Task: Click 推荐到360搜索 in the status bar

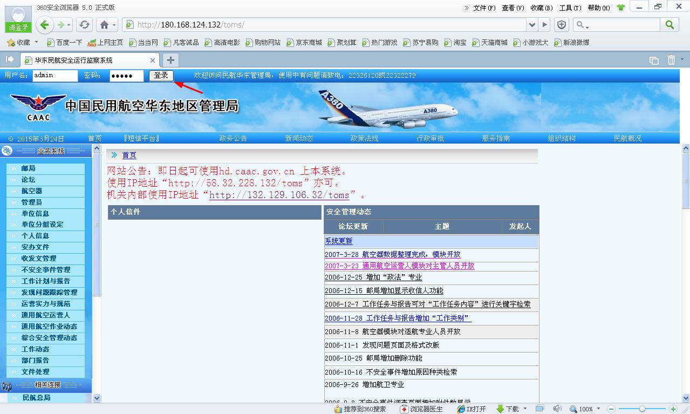Action: (360, 409)
